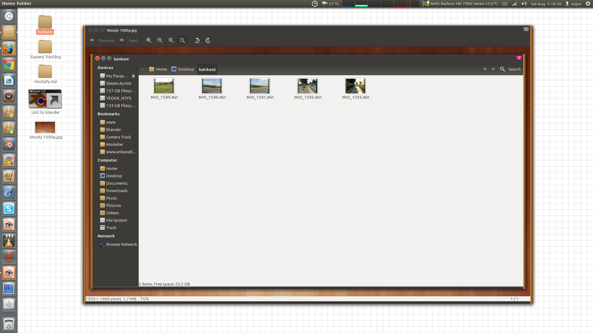This screenshot has width=593, height=333.
Task: Launch Google Chrome from launcher
Action: coord(9,64)
